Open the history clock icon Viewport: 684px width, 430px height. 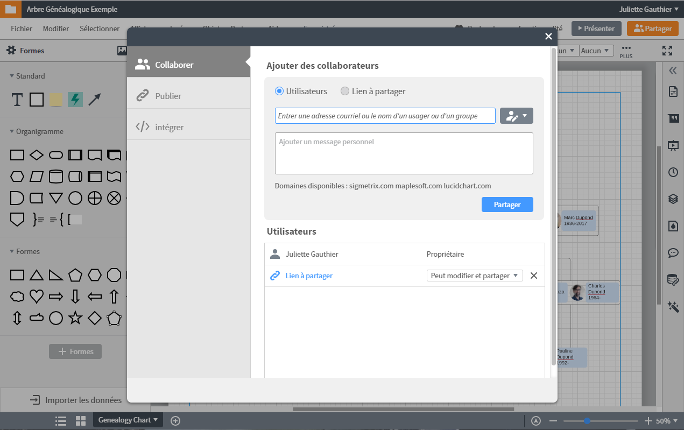(673, 172)
